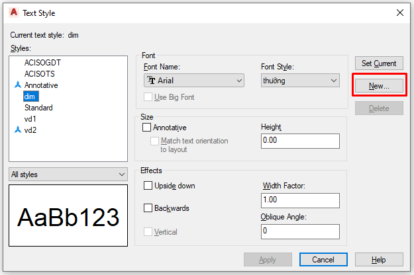Click the AutoCAD logo in title bar
The width and height of the screenshot is (414, 275).
(13, 13)
